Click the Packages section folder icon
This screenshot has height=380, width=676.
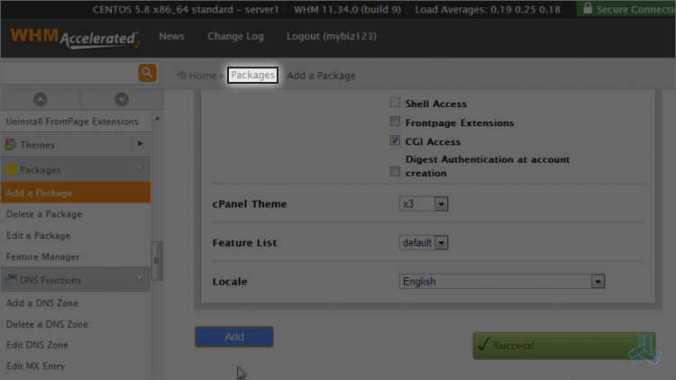click(x=11, y=170)
